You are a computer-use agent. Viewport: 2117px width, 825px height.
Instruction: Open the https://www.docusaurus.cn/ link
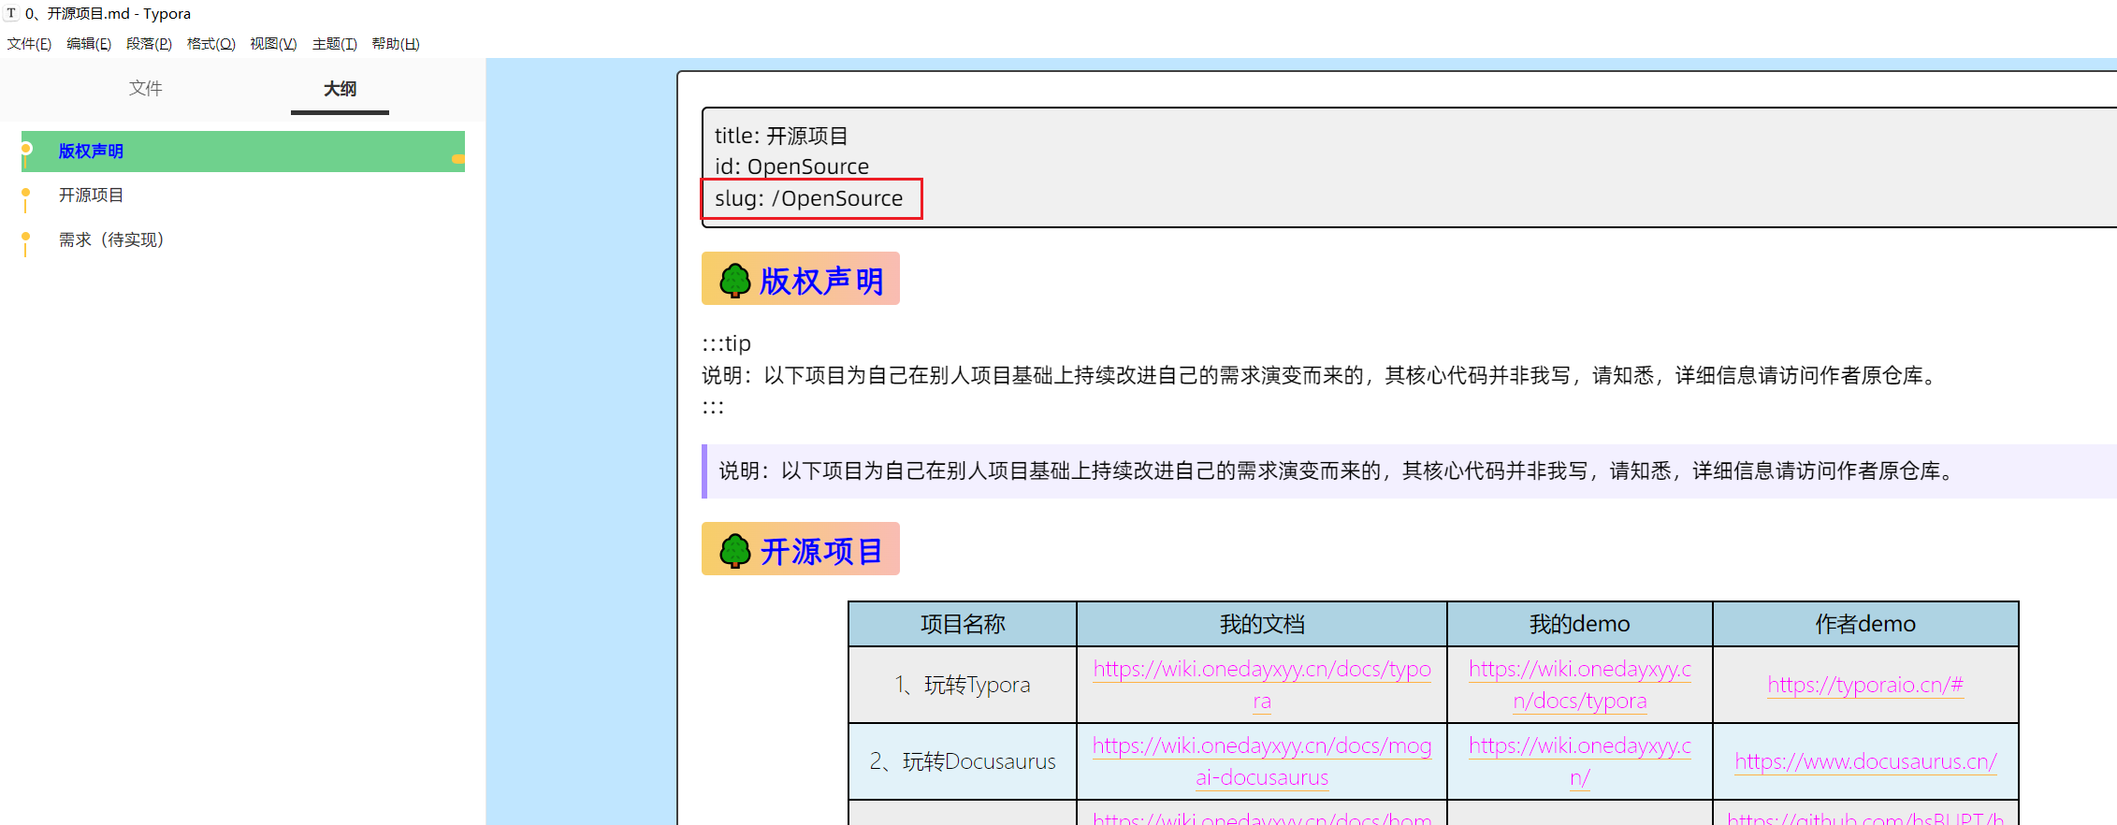click(1865, 761)
